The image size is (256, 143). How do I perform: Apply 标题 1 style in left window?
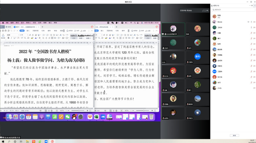[81, 37]
